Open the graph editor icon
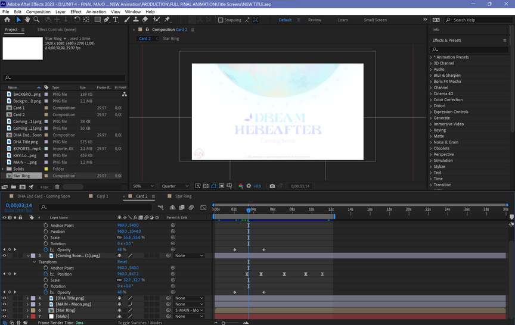 pos(203,207)
